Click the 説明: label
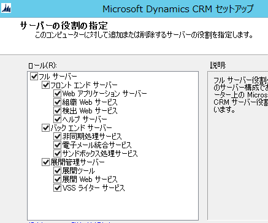Screen dimensions: 268x223 pos(218,66)
